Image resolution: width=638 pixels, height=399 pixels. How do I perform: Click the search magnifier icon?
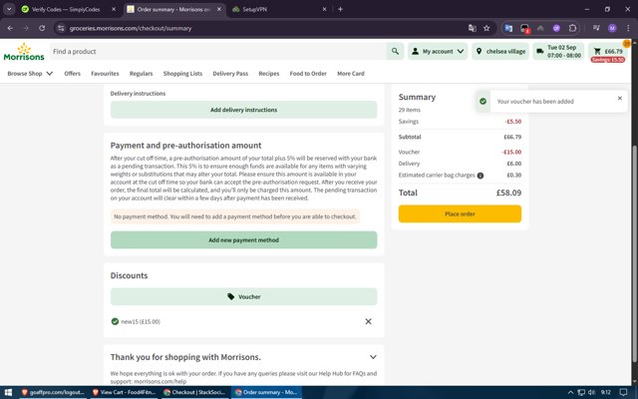tap(395, 51)
